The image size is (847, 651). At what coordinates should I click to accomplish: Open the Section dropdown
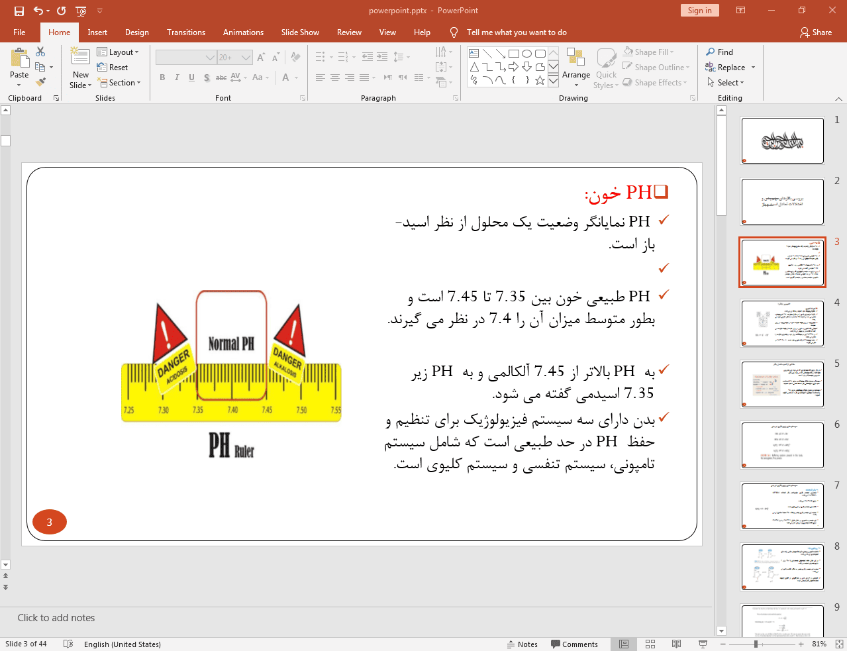coord(119,83)
